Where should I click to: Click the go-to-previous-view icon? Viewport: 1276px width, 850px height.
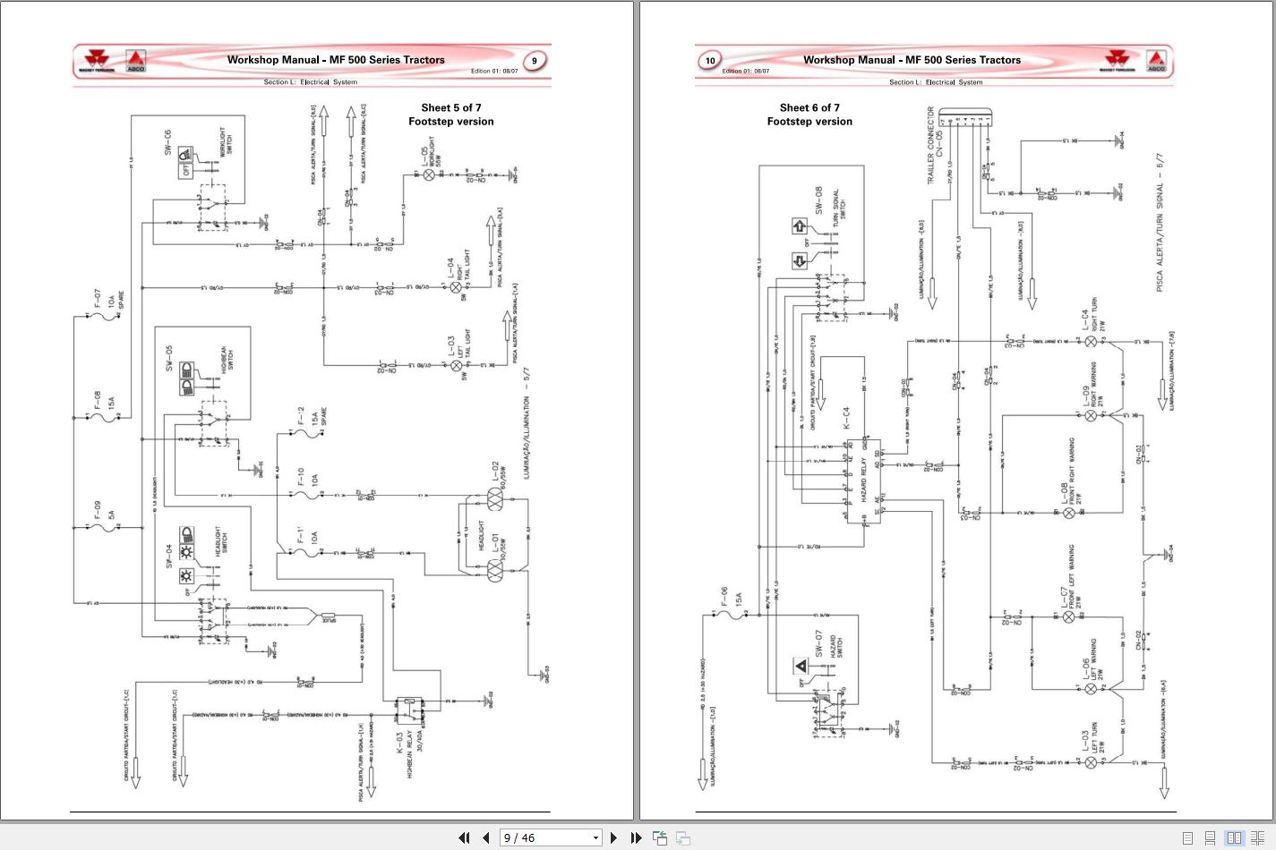660,838
